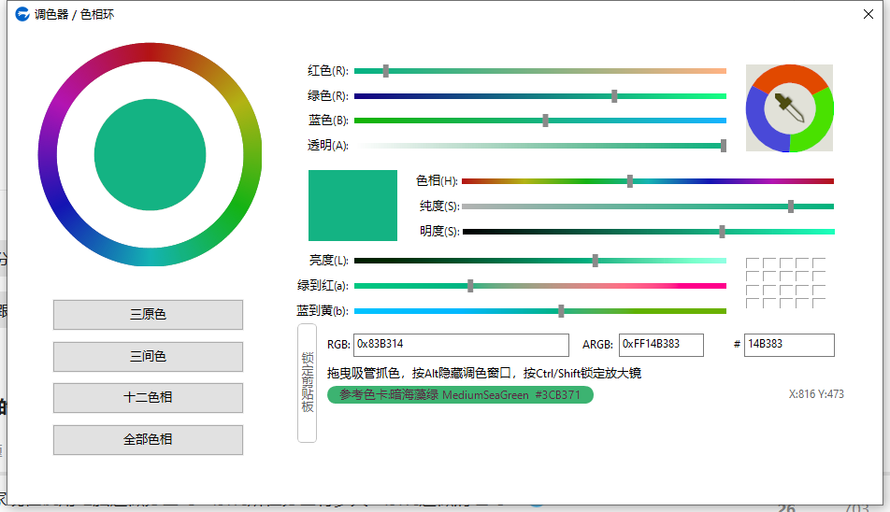Screen dimensions: 890x512
Task: Click the hex # color code field
Action: [x=788, y=345]
